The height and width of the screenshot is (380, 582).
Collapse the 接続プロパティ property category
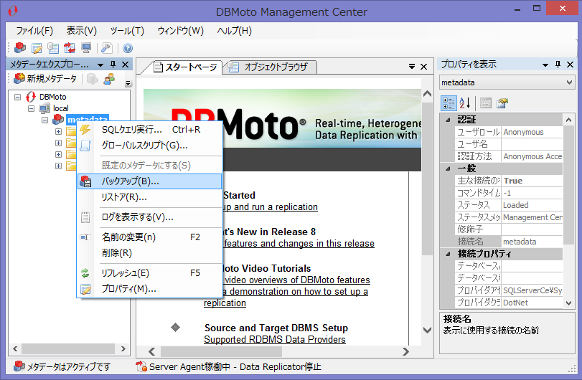tap(448, 254)
